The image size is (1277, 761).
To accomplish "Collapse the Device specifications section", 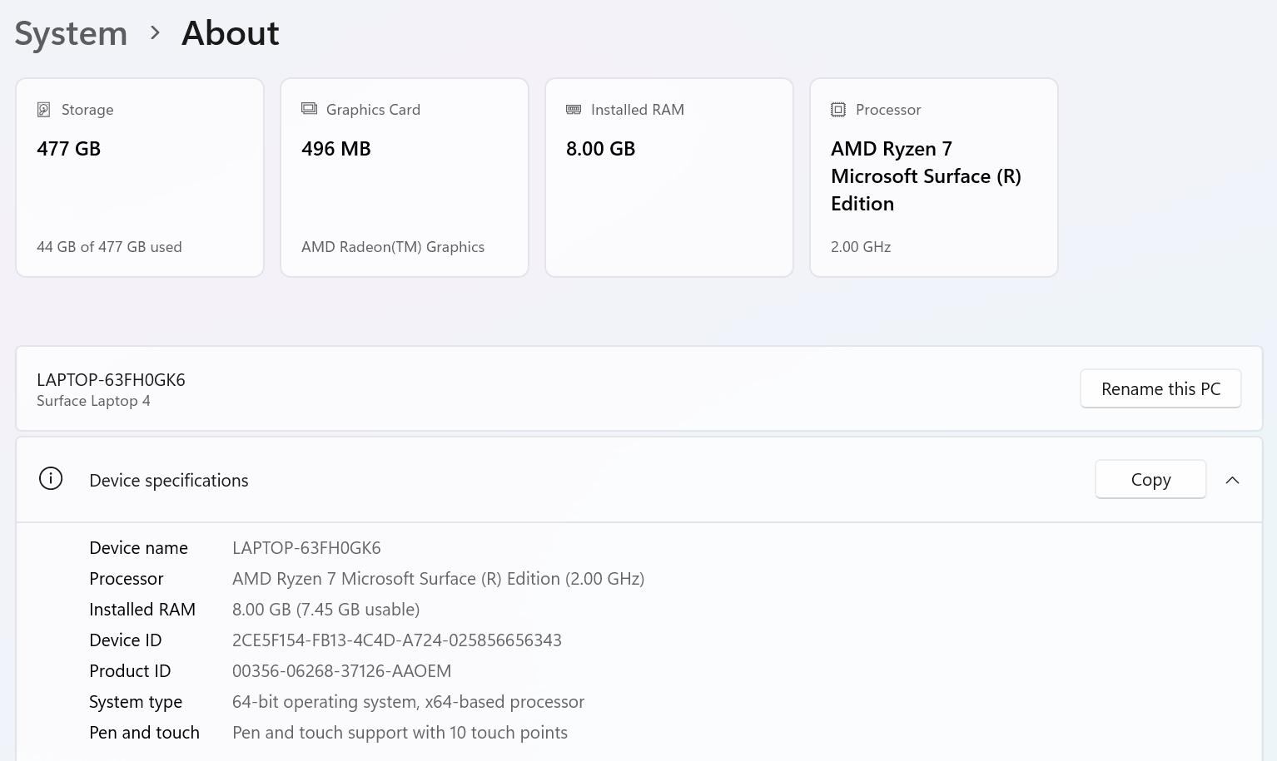I will tap(1233, 480).
